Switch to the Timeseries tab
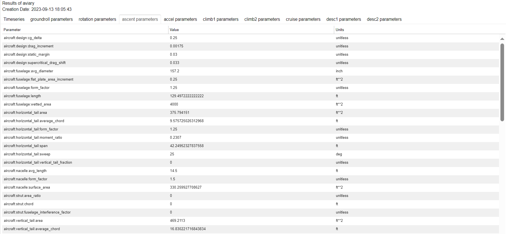 click(14, 19)
